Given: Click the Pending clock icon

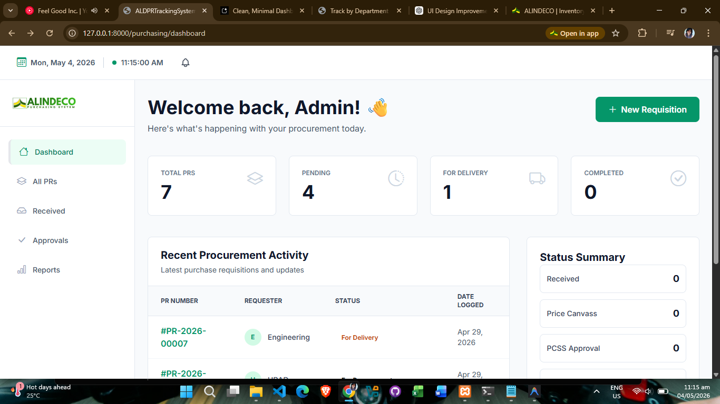Looking at the screenshot, I should point(396,178).
